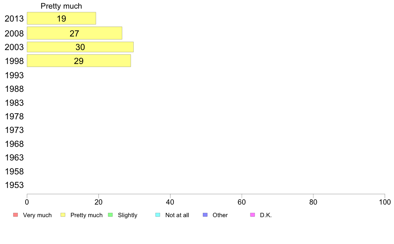394x244 pixels.
Task: Click the 100 axis tick label
Action: (x=385, y=202)
